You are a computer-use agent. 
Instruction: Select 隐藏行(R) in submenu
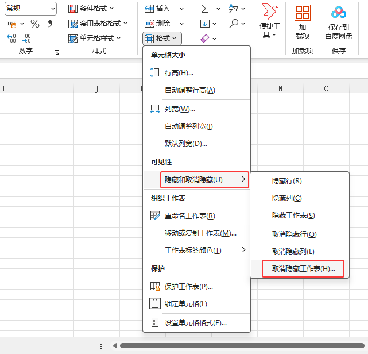click(300, 181)
